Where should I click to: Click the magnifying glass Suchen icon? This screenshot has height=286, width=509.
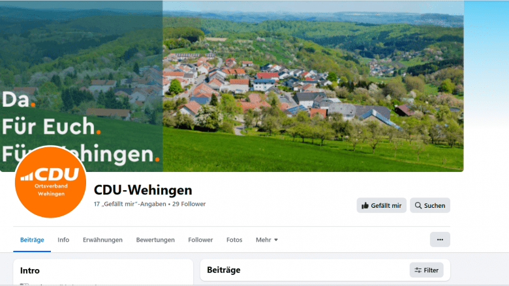418,205
